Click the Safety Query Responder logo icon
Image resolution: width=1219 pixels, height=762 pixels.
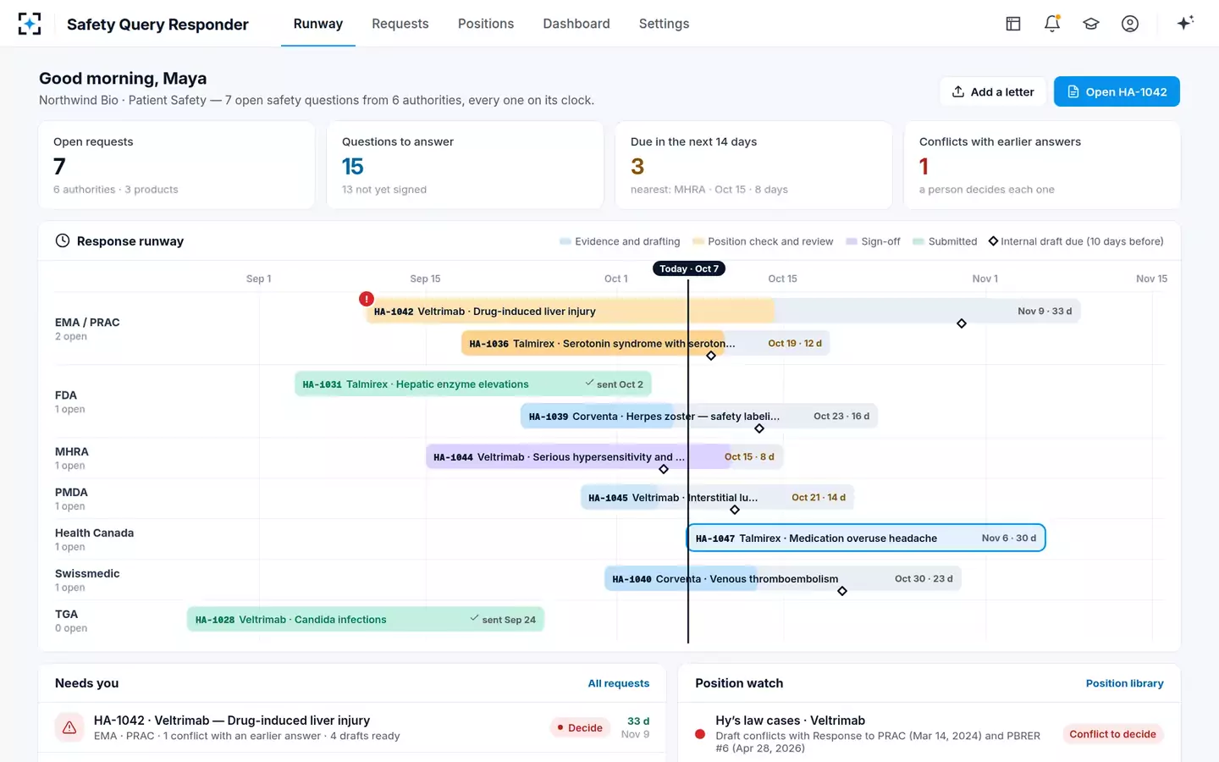[30, 24]
